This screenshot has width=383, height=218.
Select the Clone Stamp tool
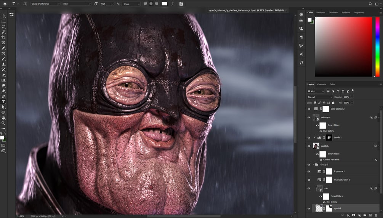(x=3, y=64)
